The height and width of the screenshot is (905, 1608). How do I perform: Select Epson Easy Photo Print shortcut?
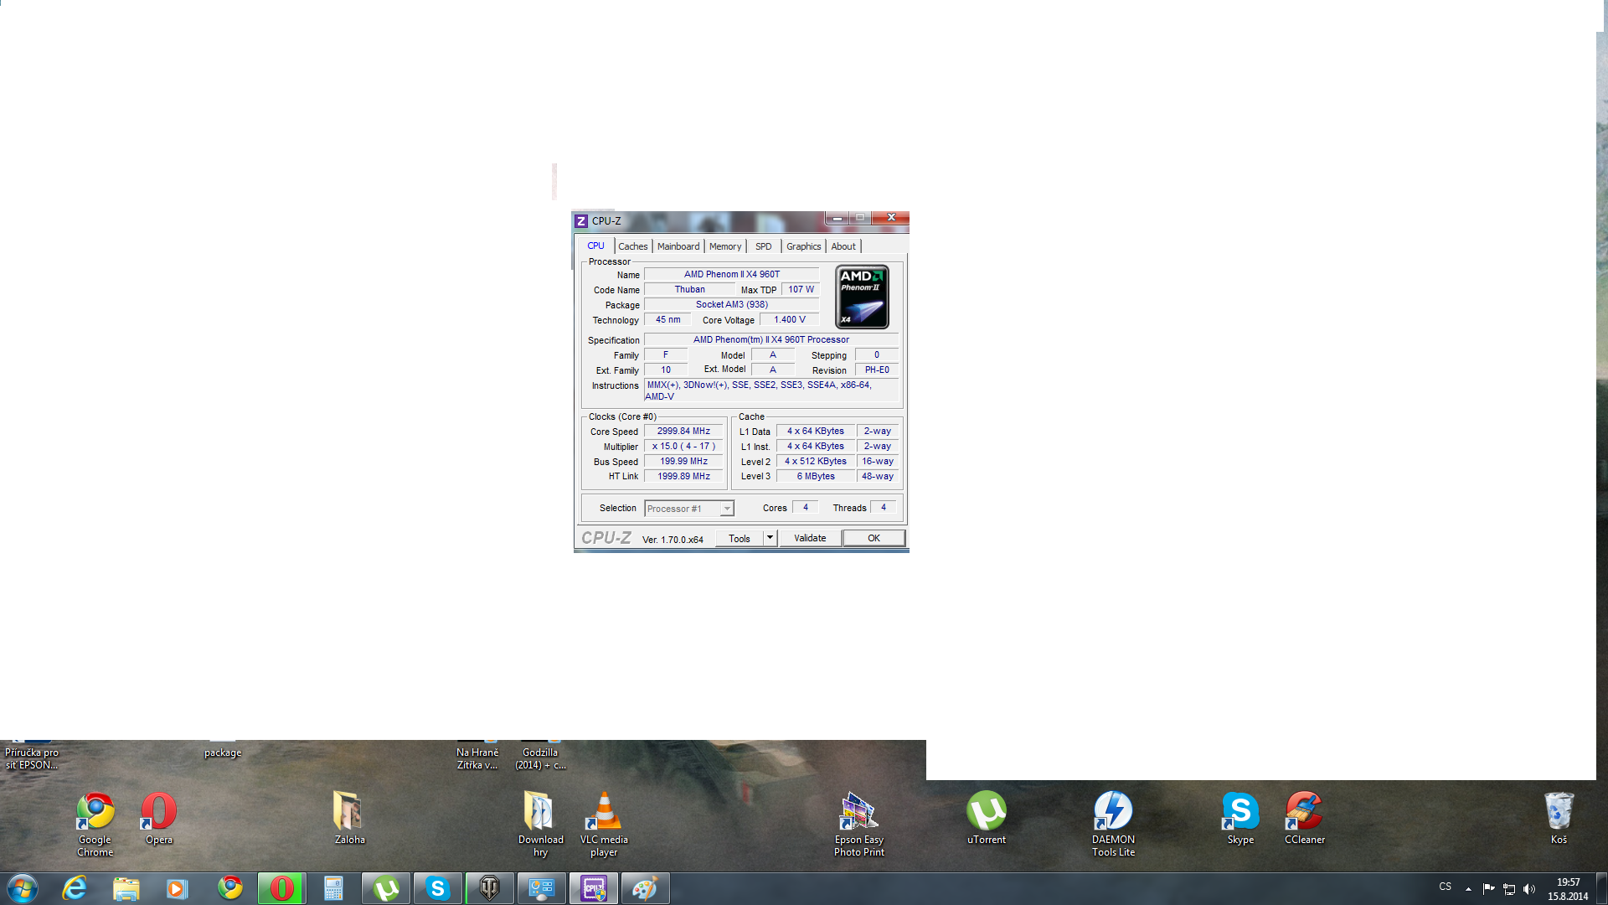tap(859, 824)
